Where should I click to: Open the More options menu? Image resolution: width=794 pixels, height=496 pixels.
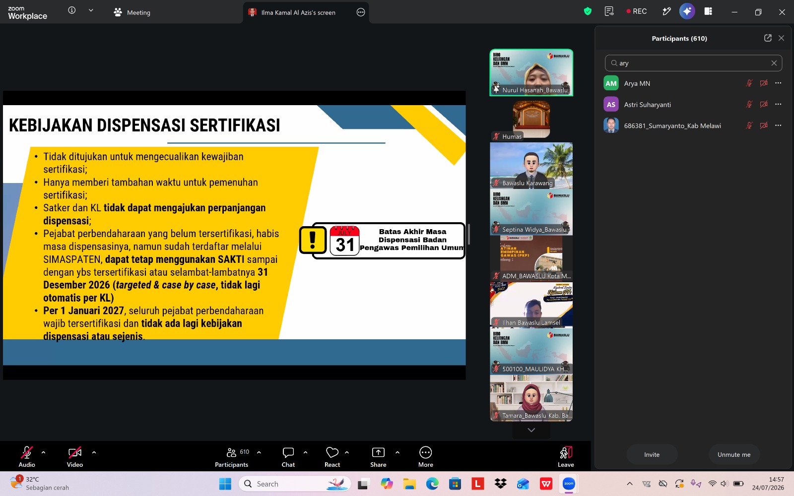point(426,456)
